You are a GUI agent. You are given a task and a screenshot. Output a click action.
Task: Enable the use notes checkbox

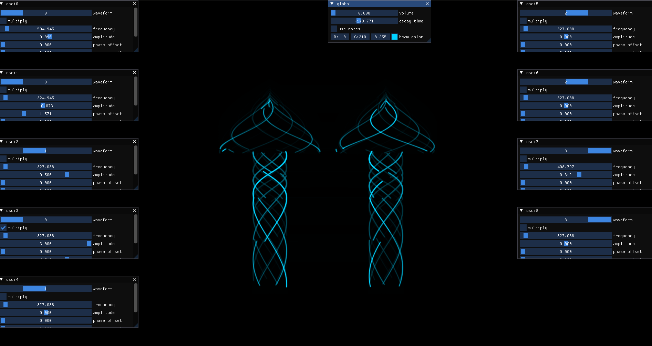coord(334,29)
